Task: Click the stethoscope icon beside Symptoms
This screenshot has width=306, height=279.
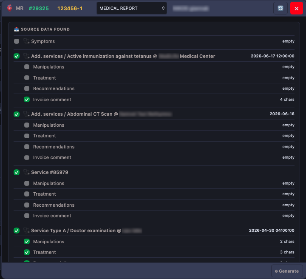Action: 26,41
